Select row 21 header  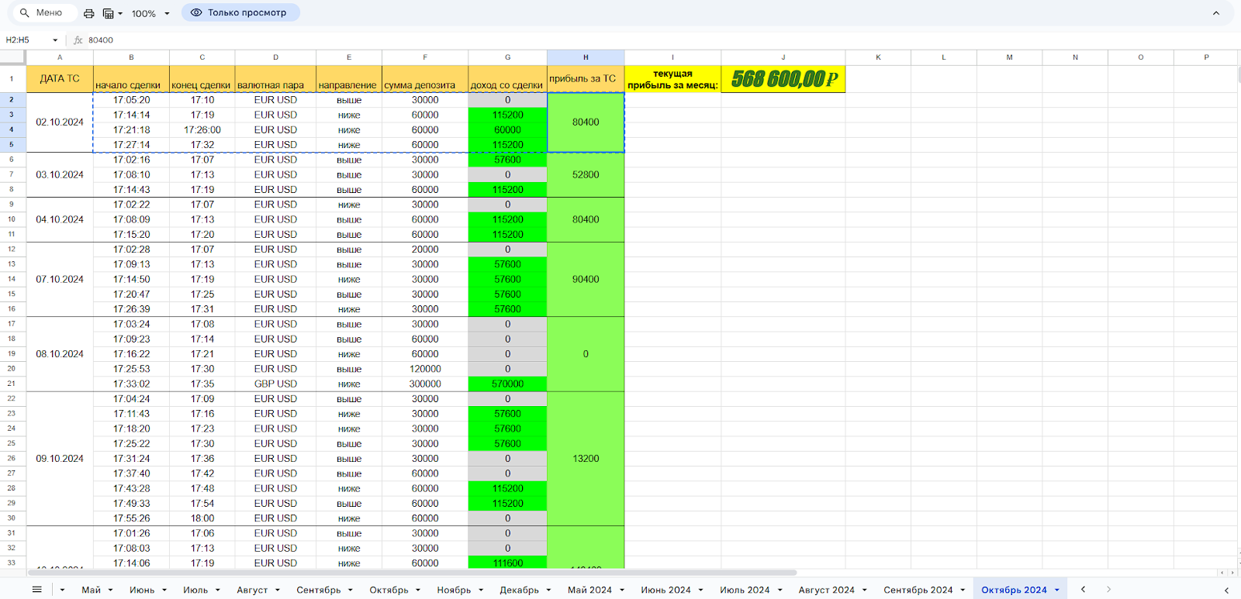[12, 384]
